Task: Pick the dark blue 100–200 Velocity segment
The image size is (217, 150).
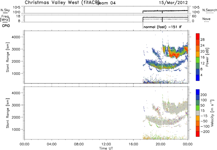Action: click(198, 97)
